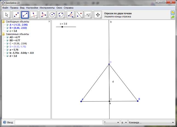Click point C on the drawing
This screenshot has height=127, width=177.
109,101
